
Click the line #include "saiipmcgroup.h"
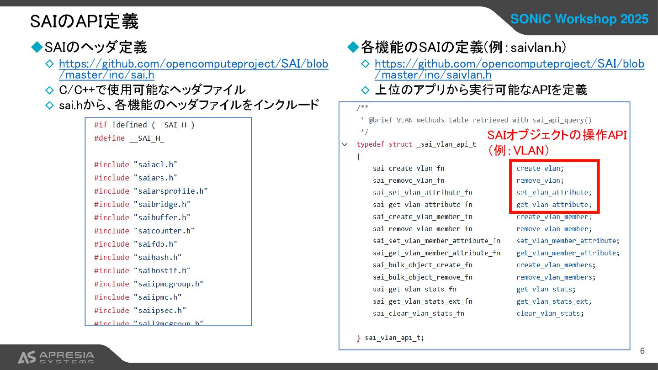(x=149, y=284)
